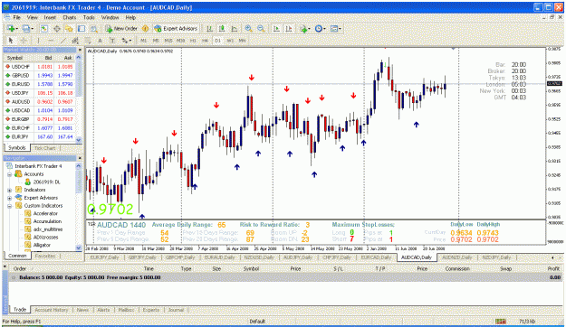Switch timeframe to M1
The height and width of the screenshot is (327, 566).
point(144,41)
